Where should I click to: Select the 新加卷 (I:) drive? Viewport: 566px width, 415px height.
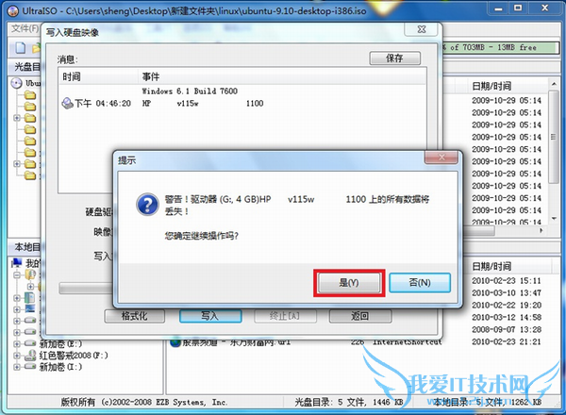(x=60, y=367)
